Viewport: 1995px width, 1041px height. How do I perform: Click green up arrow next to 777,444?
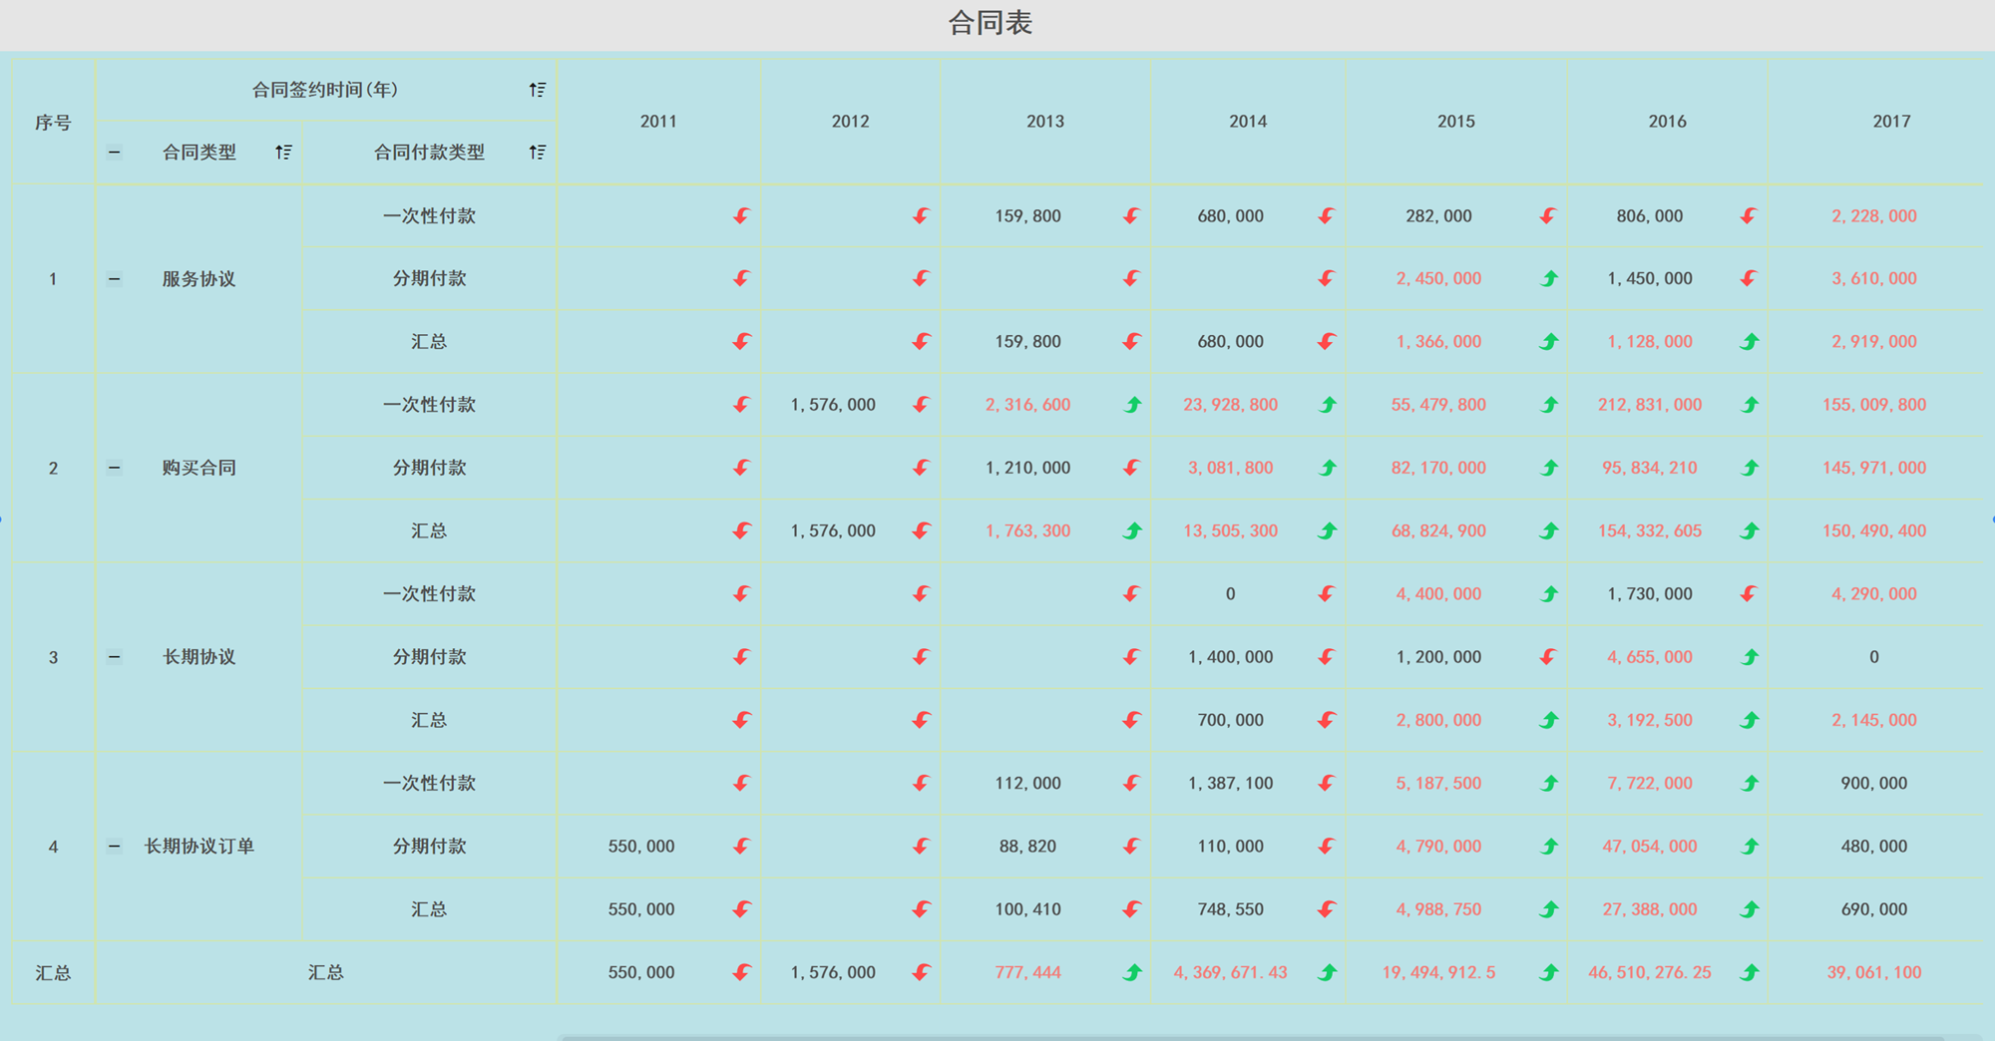point(1132,972)
